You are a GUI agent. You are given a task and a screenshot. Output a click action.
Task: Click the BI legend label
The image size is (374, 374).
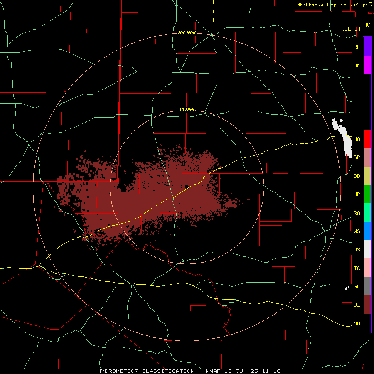357,305
